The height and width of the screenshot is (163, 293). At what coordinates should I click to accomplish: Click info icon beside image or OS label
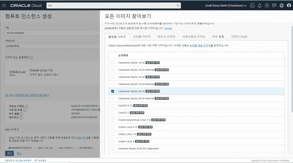(31, 58)
